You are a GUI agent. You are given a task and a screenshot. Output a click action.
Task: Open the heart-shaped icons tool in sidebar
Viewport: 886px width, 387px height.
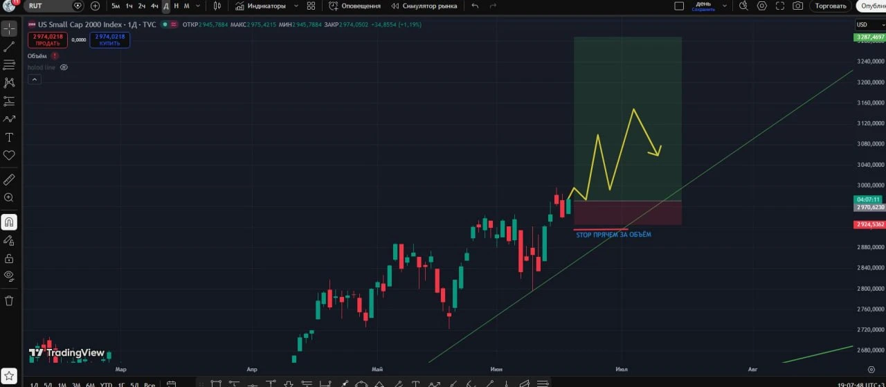[x=9, y=155]
